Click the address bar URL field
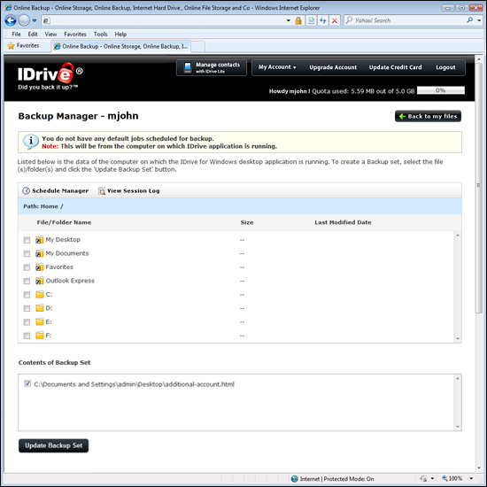Image resolution: width=487 pixels, height=487 pixels. [x=167, y=21]
